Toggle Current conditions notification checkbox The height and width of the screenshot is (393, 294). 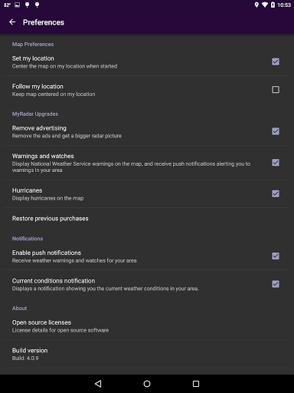(276, 284)
